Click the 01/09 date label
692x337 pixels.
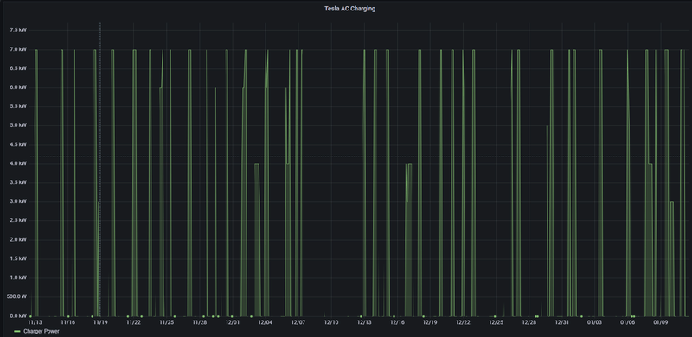coord(661,322)
